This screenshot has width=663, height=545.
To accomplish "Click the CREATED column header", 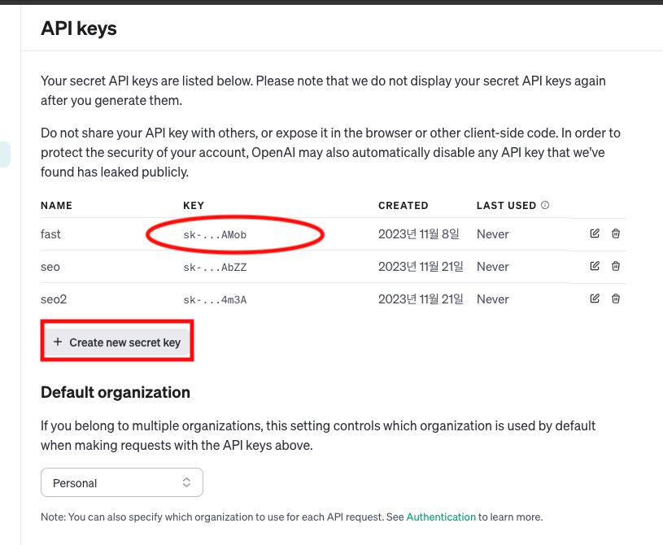I will [x=403, y=205].
